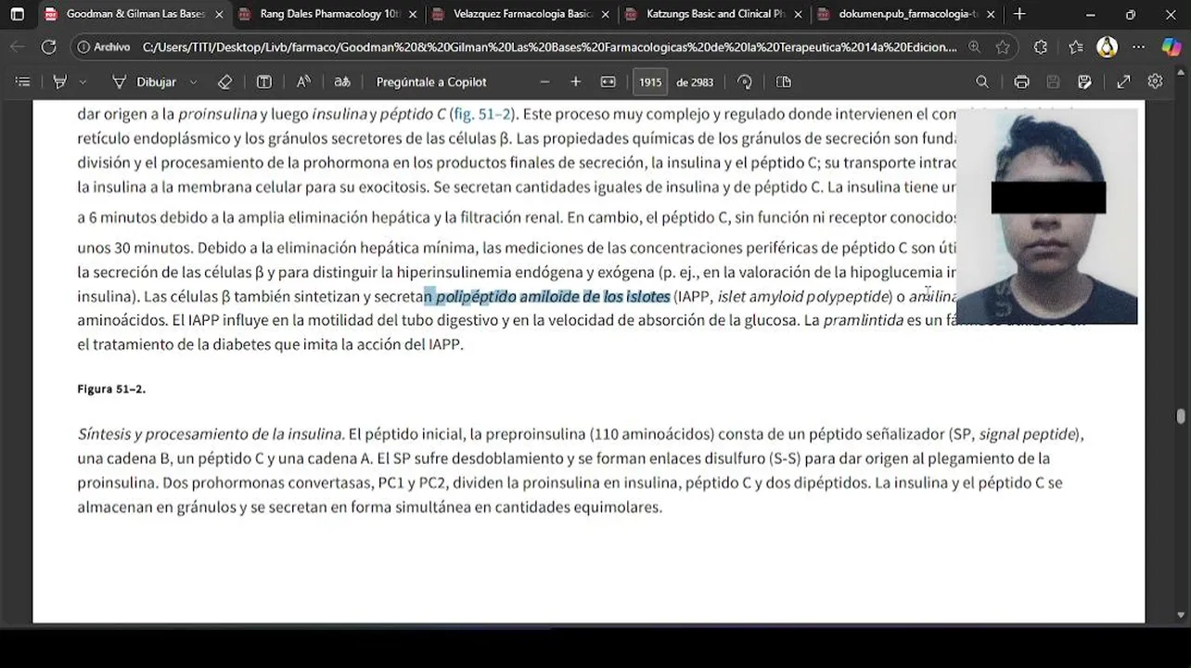This screenshot has height=668, width=1191.
Task: Zoom in on the PDF page
Action: tap(575, 82)
